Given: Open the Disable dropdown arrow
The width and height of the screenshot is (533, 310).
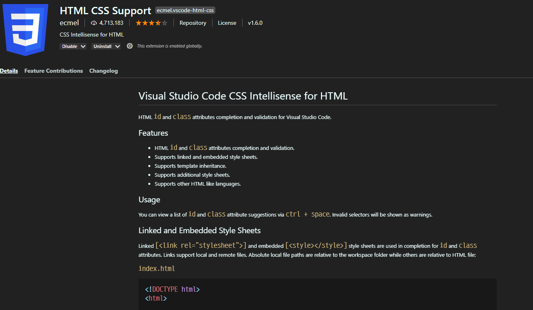Looking at the screenshot, I should click(x=83, y=46).
